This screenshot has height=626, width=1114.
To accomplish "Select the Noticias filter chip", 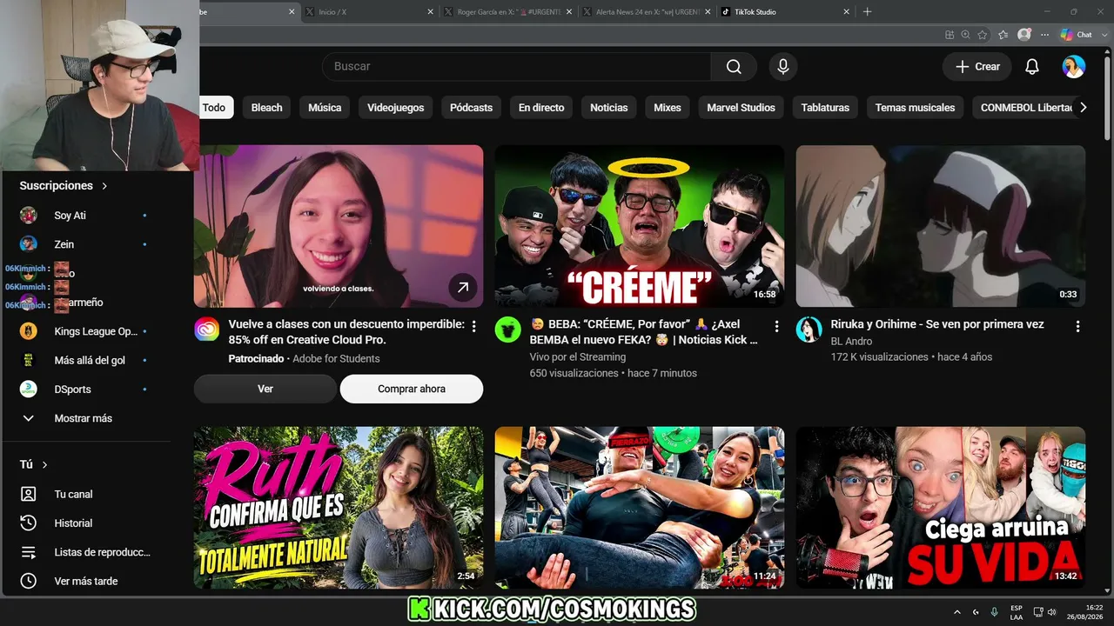I will coord(609,108).
